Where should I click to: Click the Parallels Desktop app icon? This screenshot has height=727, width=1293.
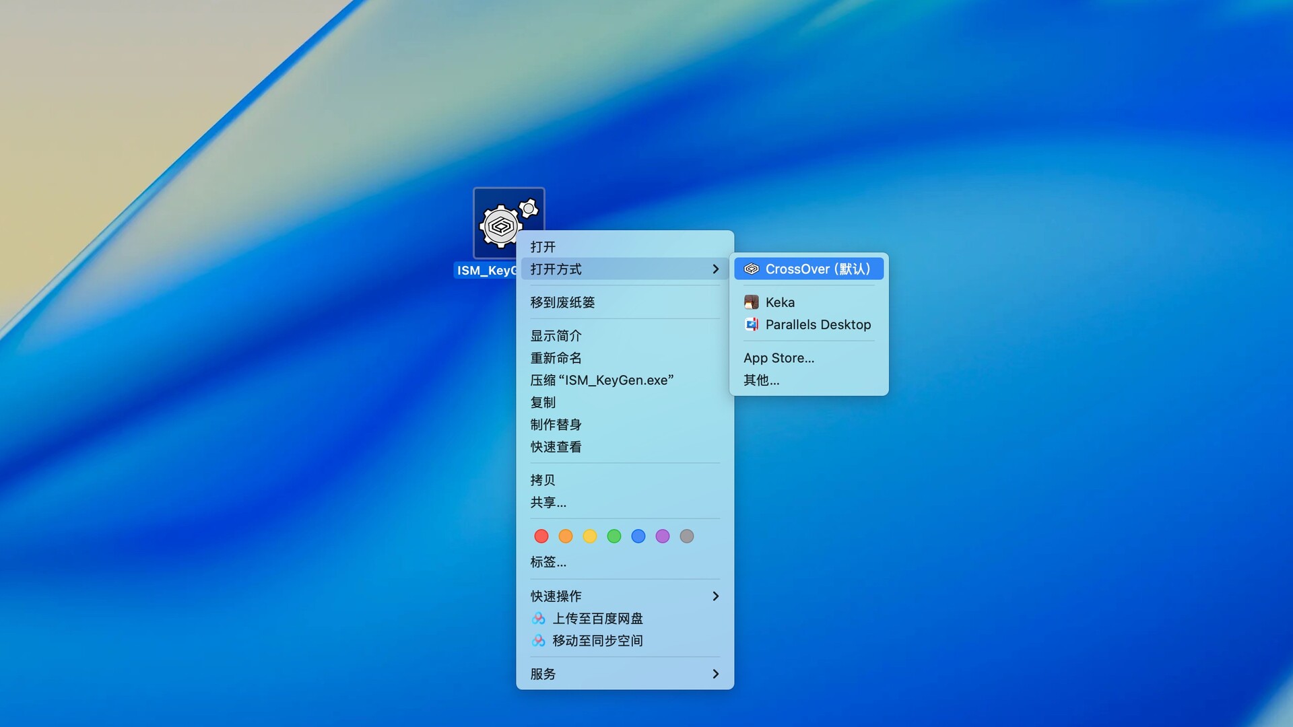pos(752,324)
